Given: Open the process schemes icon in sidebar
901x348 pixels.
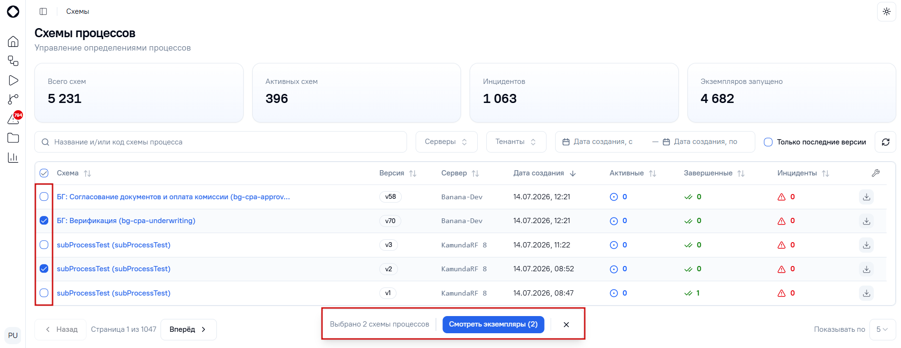Looking at the screenshot, I should tap(13, 61).
